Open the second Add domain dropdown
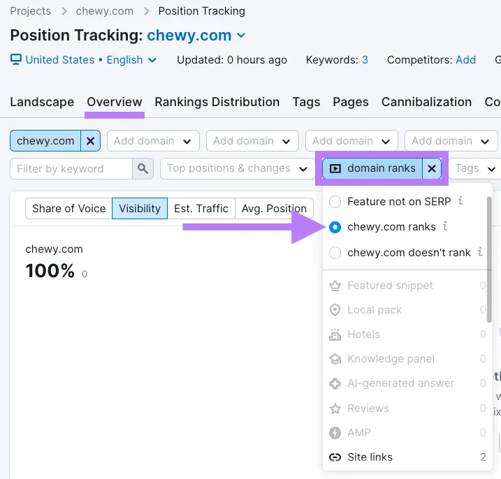 pyautogui.click(x=252, y=141)
